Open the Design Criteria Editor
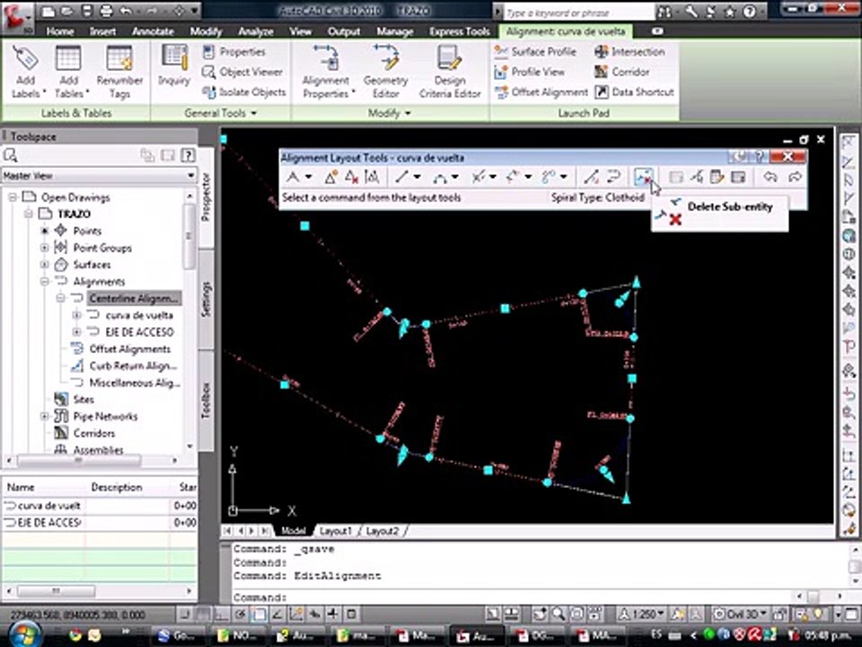Screen dimensions: 862x647 click(450, 72)
